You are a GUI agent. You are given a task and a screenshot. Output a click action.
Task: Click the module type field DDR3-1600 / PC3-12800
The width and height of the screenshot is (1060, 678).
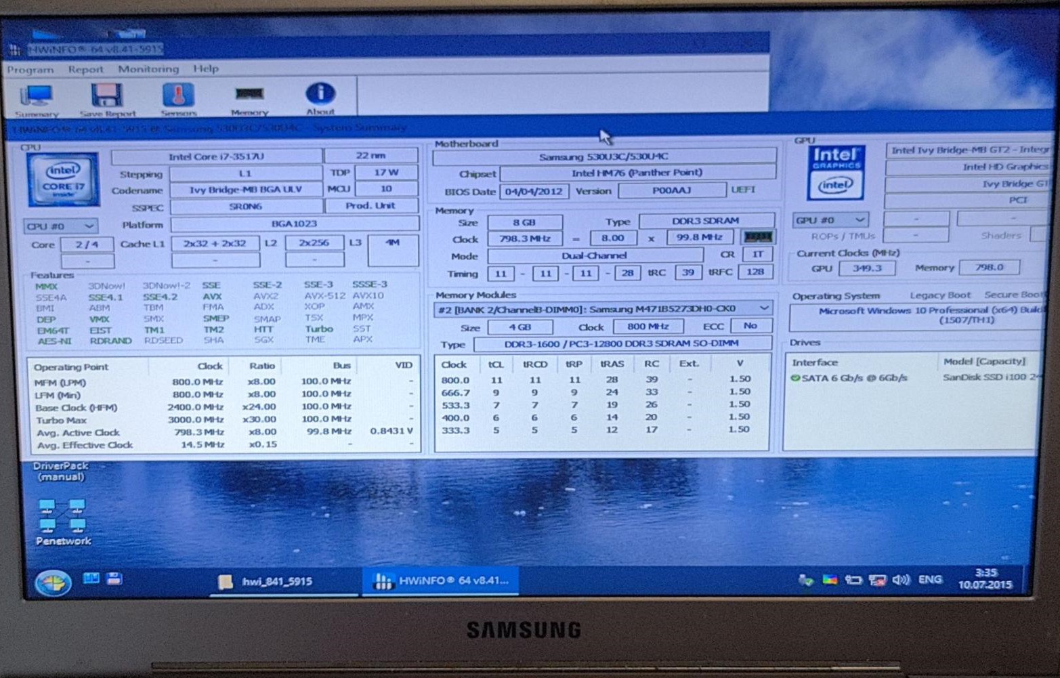click(621, 344)
